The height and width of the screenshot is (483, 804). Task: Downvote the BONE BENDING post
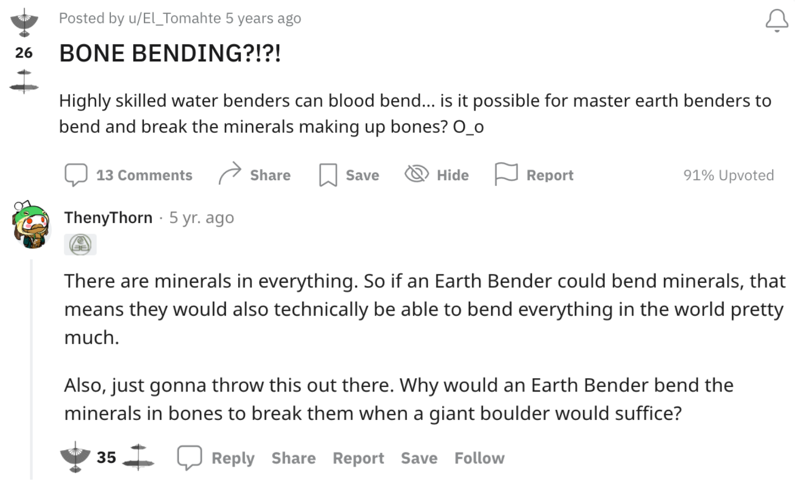24,80
